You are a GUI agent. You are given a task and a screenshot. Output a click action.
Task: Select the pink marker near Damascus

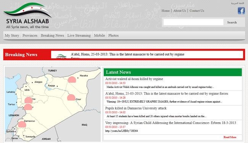pos(22,124)
